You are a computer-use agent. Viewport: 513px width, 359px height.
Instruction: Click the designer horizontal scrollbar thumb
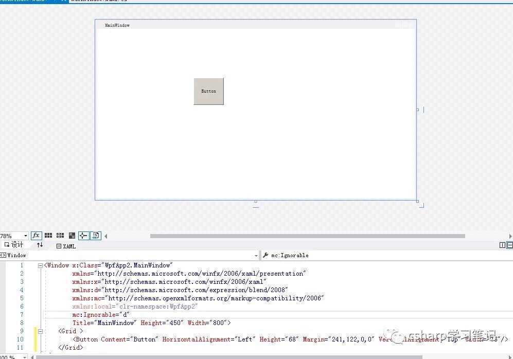tap(308, 236)
